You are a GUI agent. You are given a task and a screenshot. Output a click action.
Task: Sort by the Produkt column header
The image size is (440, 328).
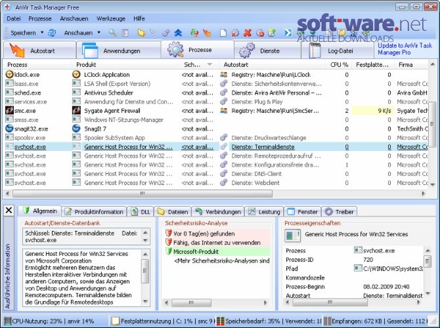coord(125,64)
